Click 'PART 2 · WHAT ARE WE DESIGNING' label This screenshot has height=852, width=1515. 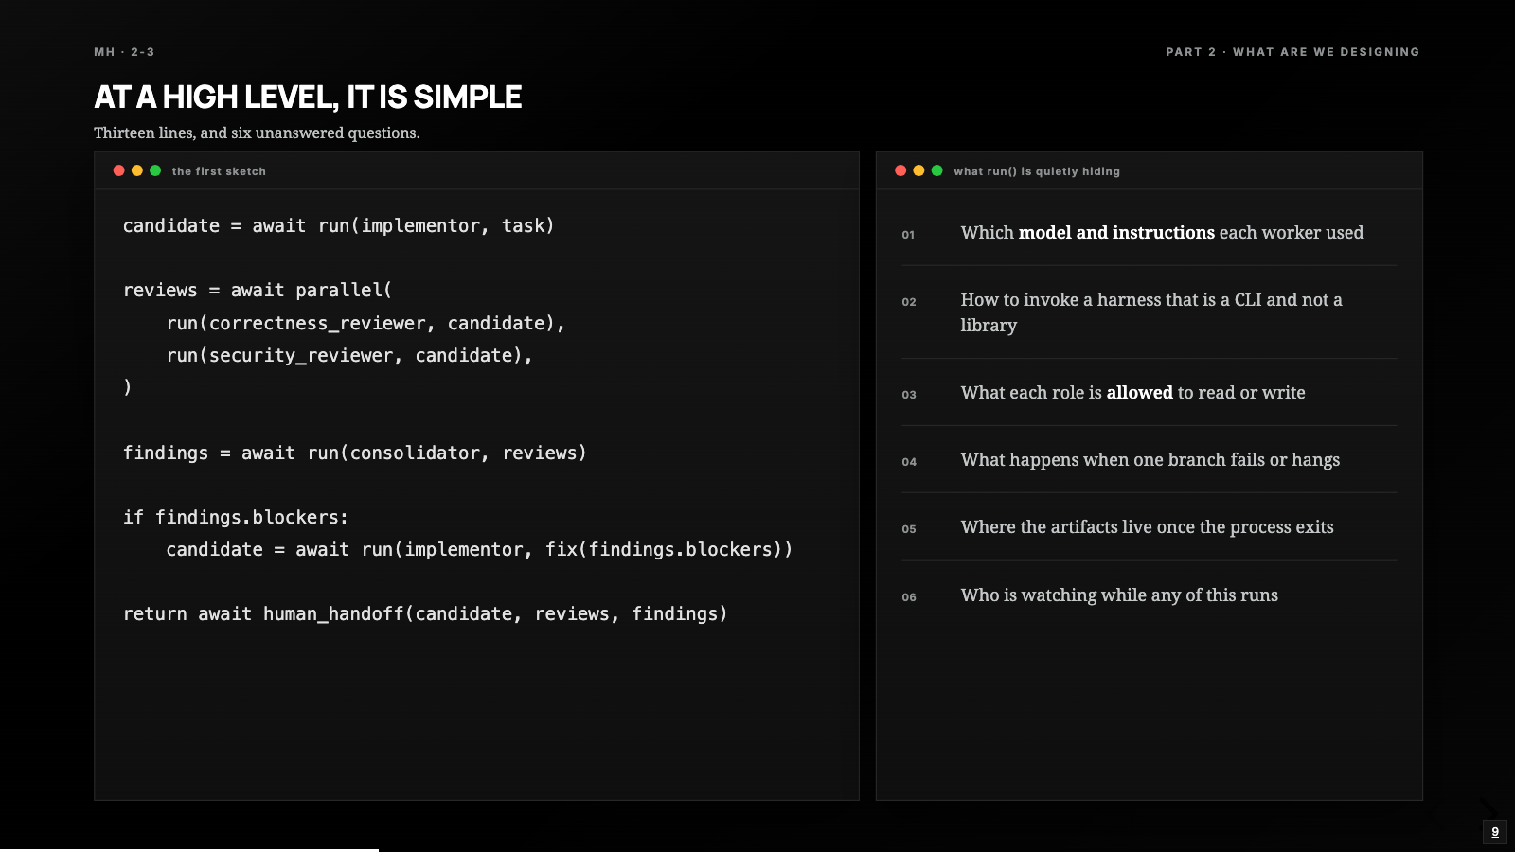click(1292, 52)
